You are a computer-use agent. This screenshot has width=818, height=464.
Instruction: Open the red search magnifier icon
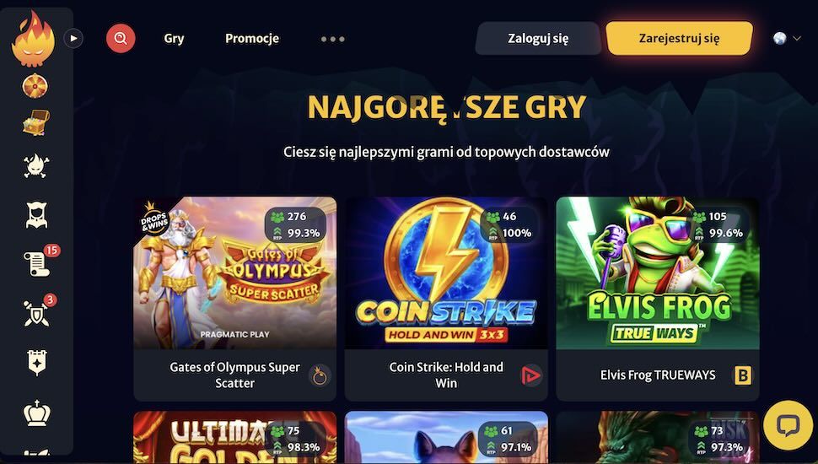[121, 38]
